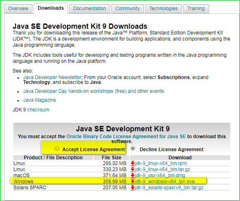
Task: Click red download arrow for linux rpm
Action: (x=132, y=163)
